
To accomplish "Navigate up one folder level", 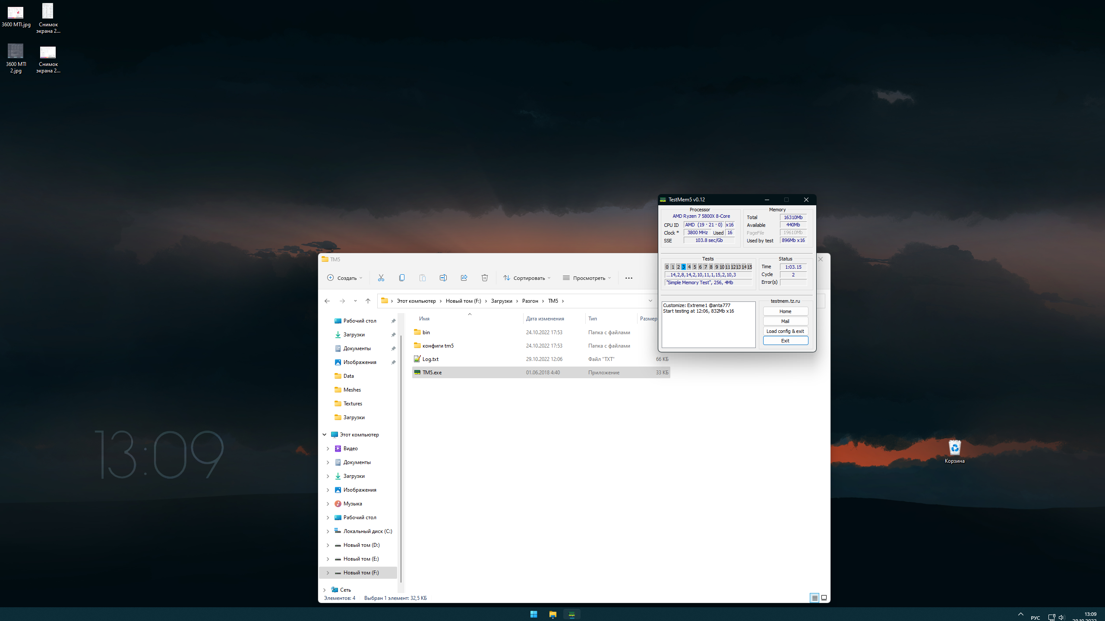I will click(x=368, y=301).
